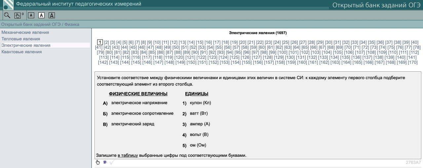Set small font size A
423x168 pixels.
coord(31,15)
